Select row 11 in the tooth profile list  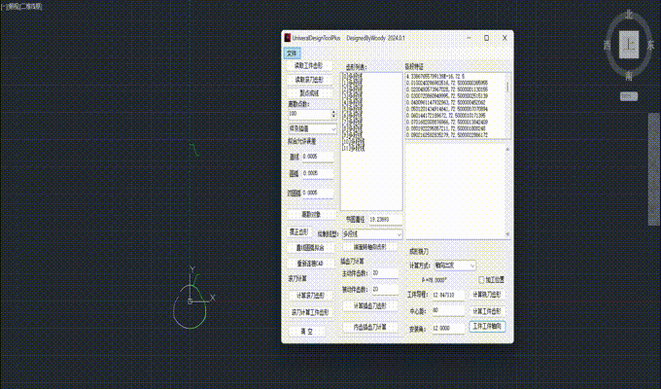click(354, 149)
